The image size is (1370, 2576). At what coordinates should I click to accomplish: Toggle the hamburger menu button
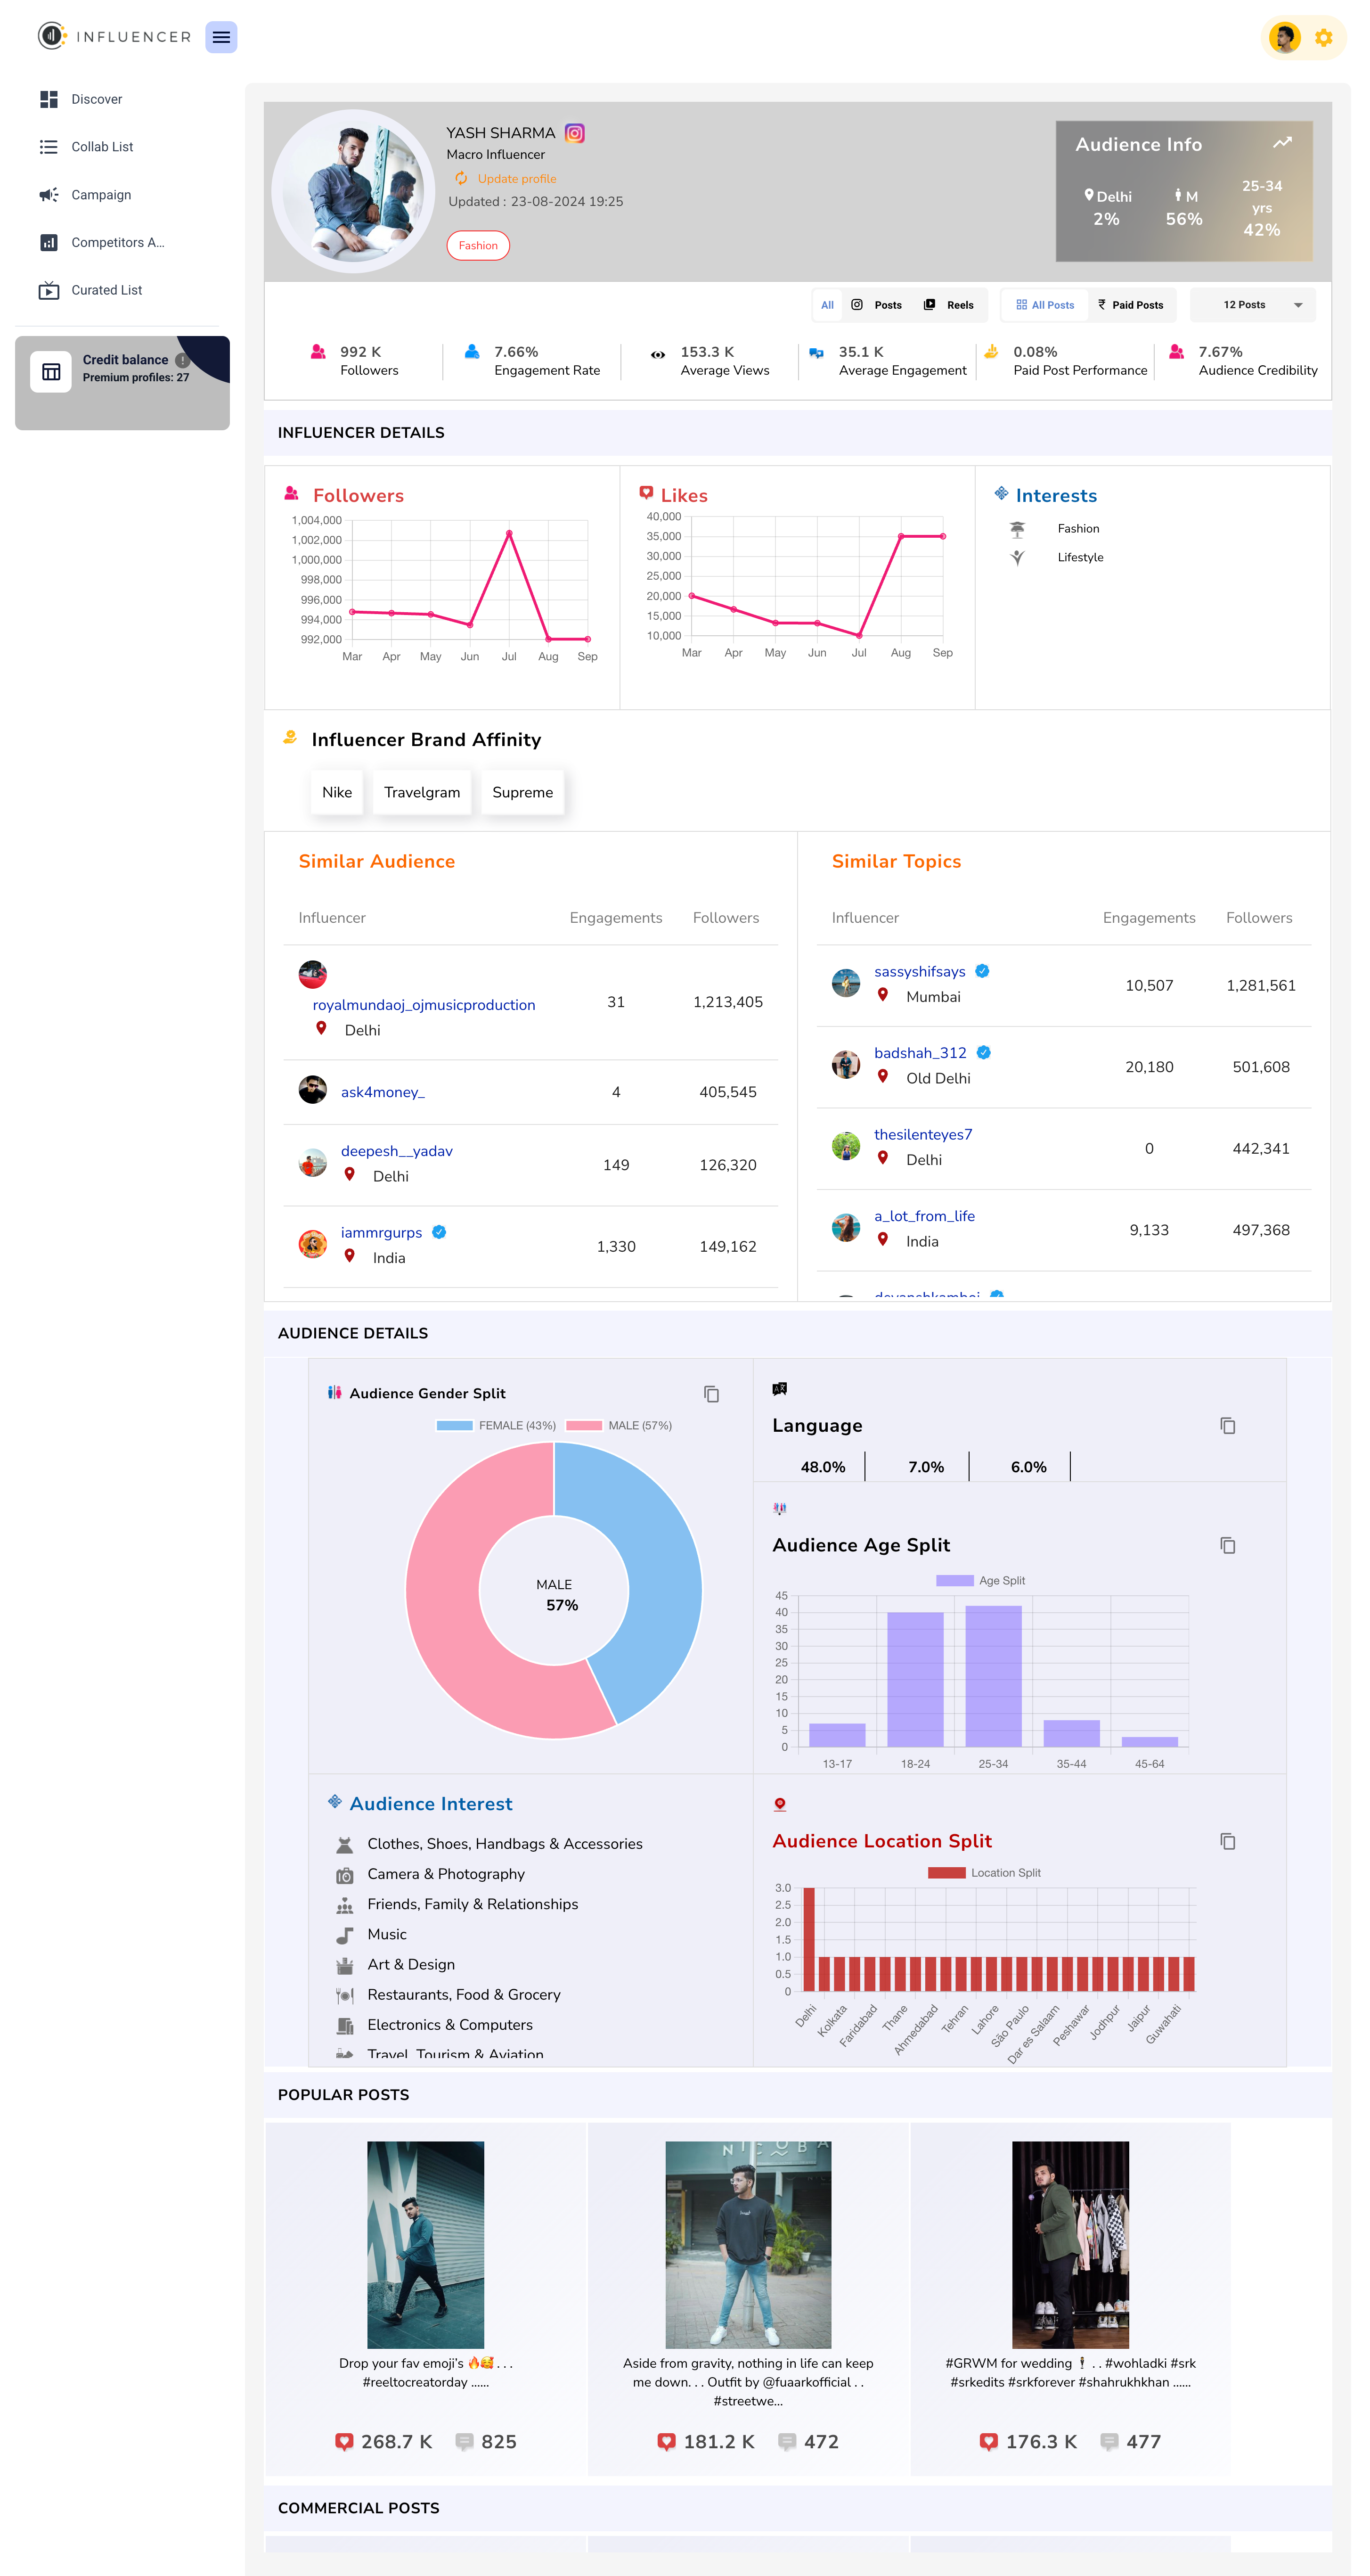click(x=221, y=37)
